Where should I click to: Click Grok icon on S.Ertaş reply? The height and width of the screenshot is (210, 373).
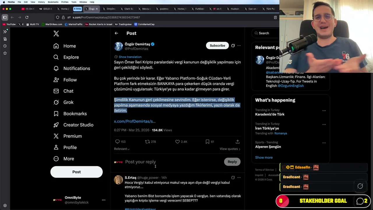(x=233, y=178)
